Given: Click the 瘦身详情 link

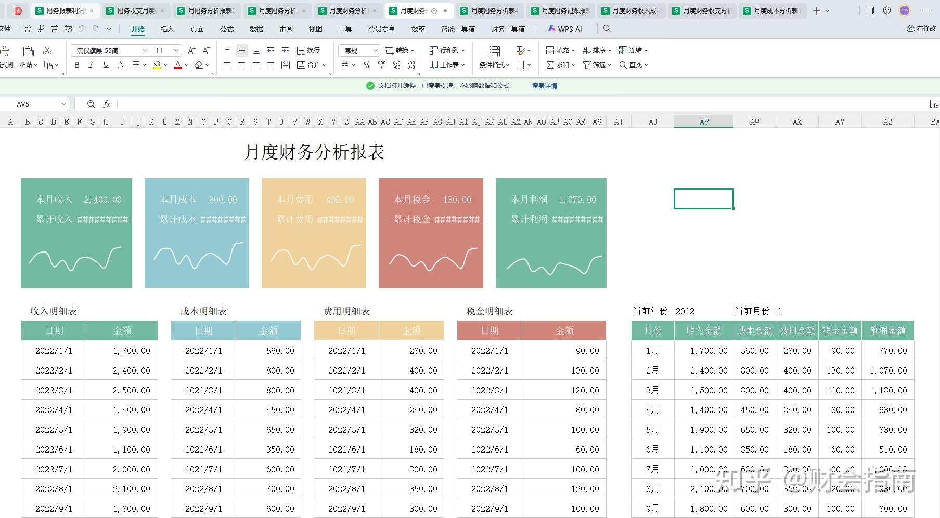Looking at the screenshot, I should pos(545,86).
